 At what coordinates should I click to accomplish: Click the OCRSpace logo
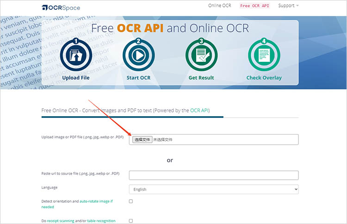coord(61,8)
